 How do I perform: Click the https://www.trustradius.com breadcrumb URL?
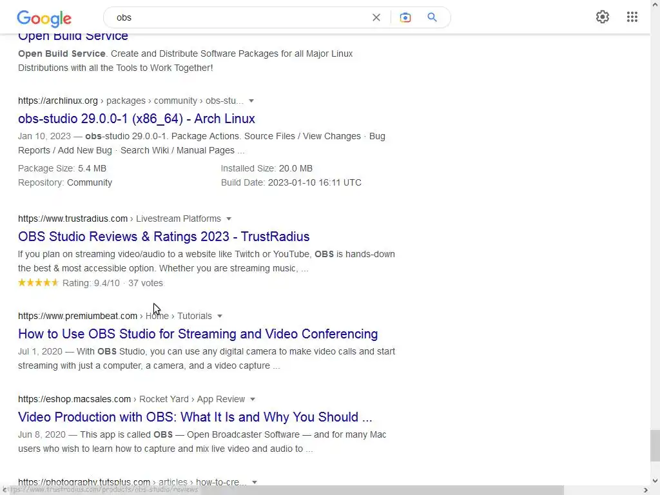click(73, 219)
